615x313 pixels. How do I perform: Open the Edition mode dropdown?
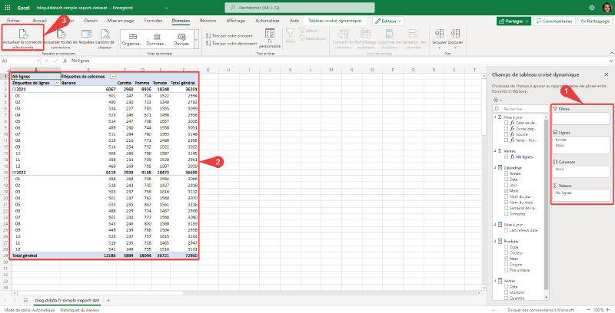tap(388, 21)
